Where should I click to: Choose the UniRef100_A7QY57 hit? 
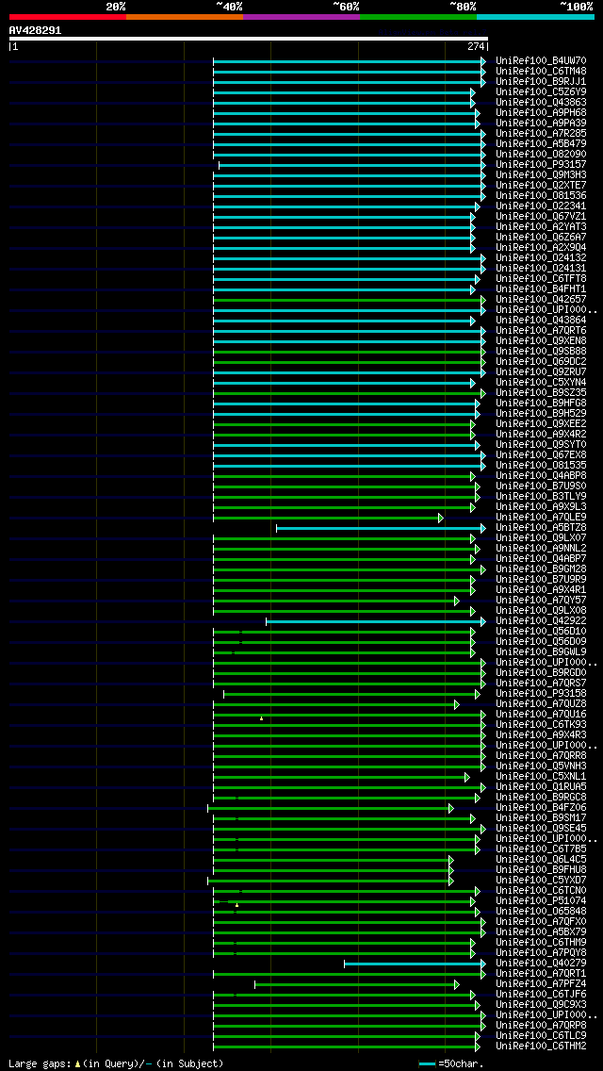pyautogui.click(x=541, y=601)
